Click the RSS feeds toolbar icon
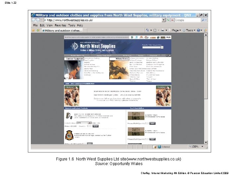The image size is (239, 179). coord(155,30)
